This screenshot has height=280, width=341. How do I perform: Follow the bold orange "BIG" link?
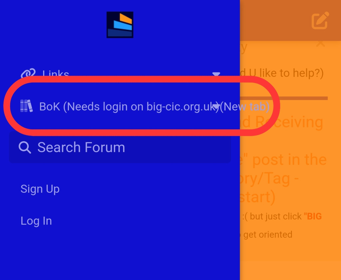pyautogui.click(x=314, y=216)
